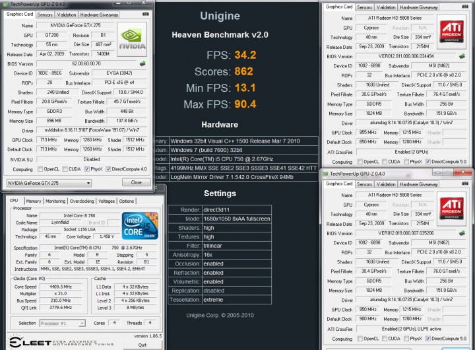
Task: Toggle OpenCL in the ATI window with 955 MHz GPU clock
Action: coord(360,162)
